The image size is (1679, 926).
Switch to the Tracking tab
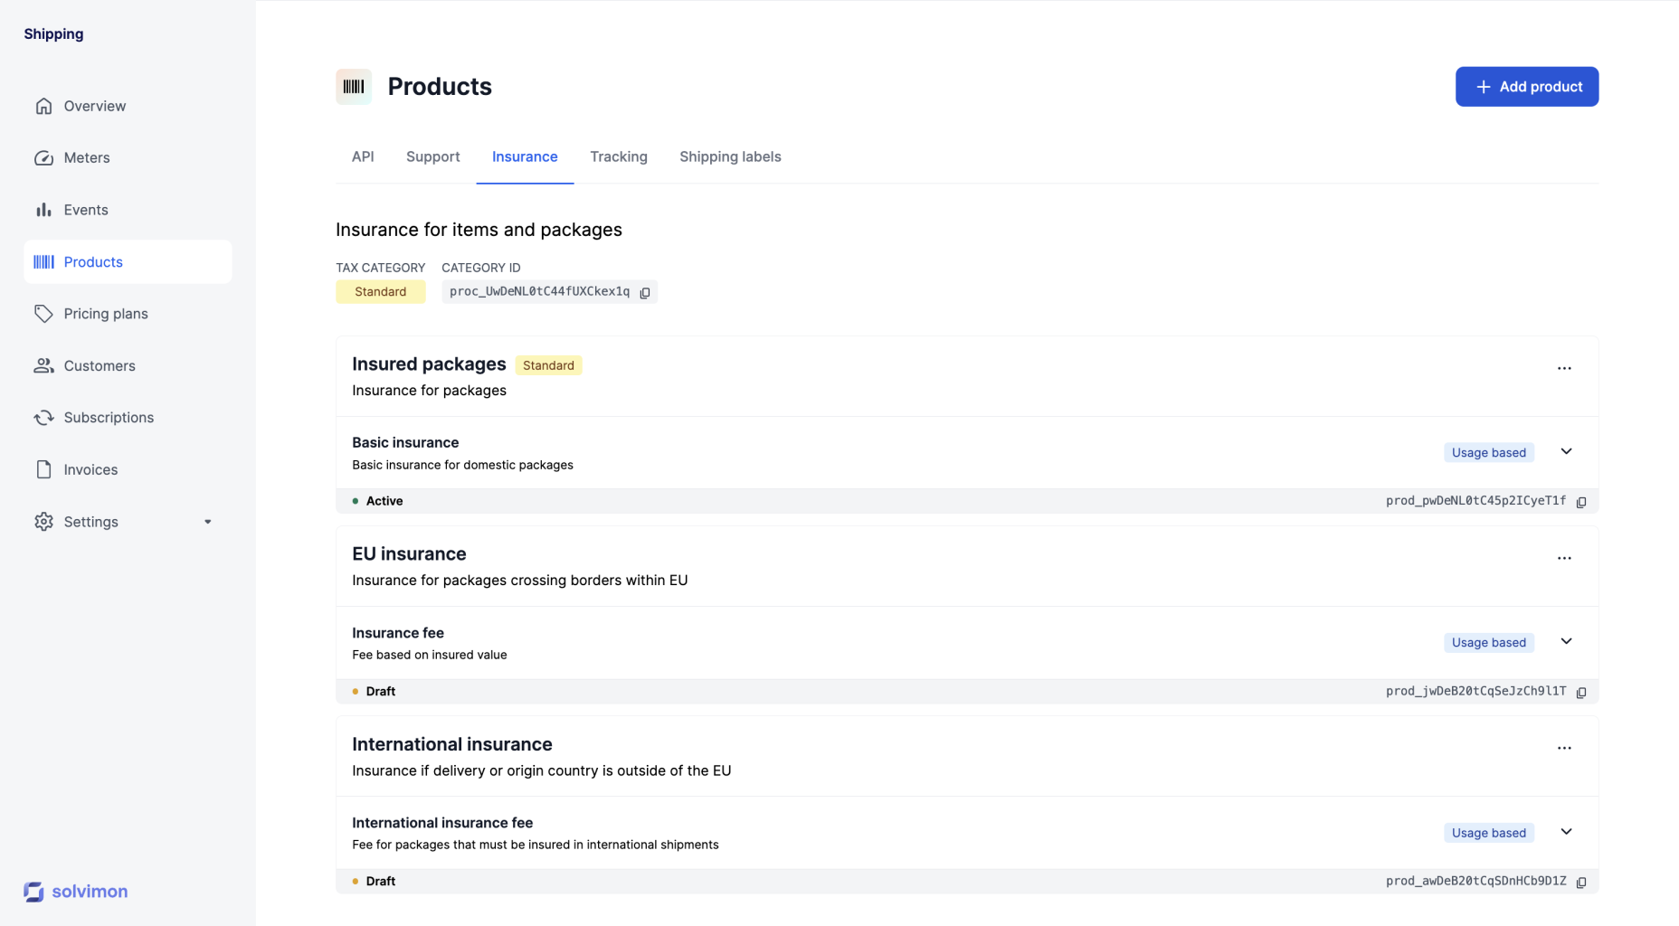click(619, 156)
